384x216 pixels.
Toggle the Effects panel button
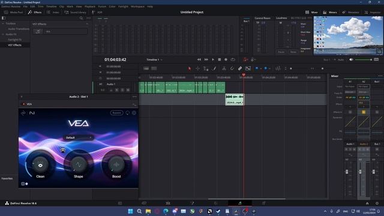tap(35, 12)
